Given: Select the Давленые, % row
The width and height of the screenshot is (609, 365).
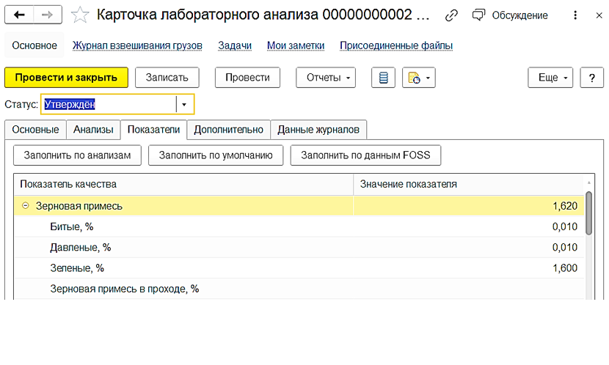Looking at the screenshot, I should (x=299, y=248).
